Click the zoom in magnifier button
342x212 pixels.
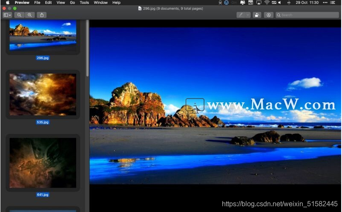(30, 15)
